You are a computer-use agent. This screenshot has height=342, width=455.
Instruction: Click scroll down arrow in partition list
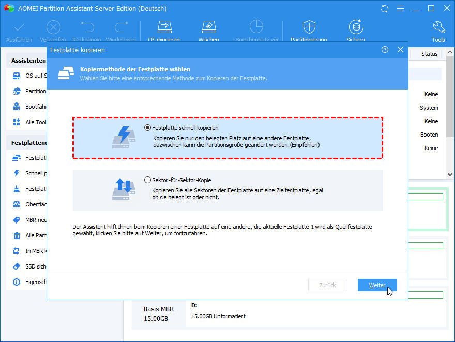tap(450, 175)
